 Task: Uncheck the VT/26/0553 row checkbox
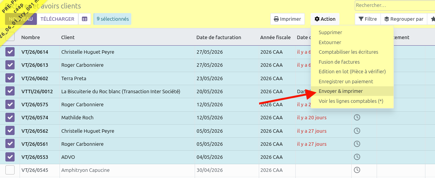(x=10, y=157)
